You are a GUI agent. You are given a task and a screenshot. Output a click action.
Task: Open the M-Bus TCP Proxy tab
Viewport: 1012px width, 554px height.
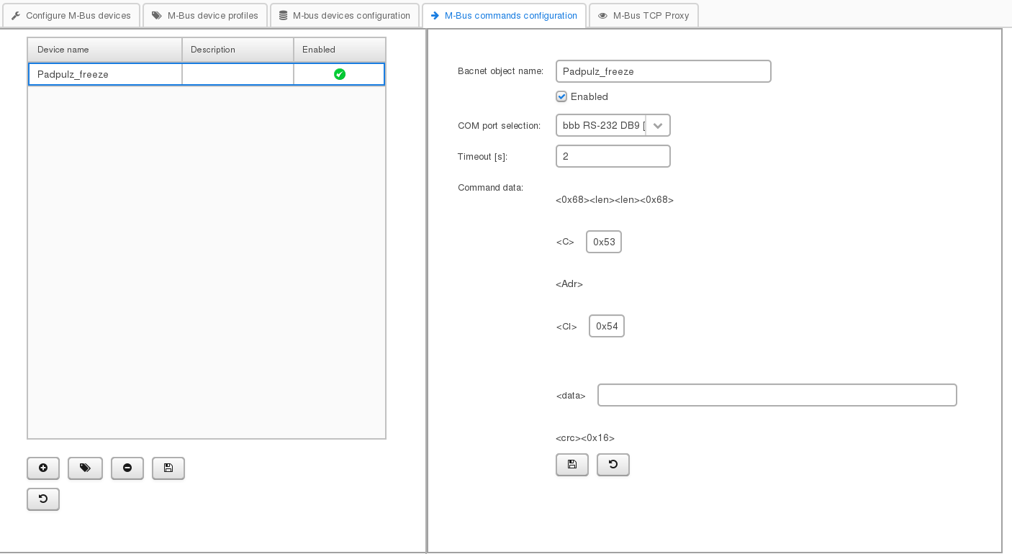click(x=643, y=15)
